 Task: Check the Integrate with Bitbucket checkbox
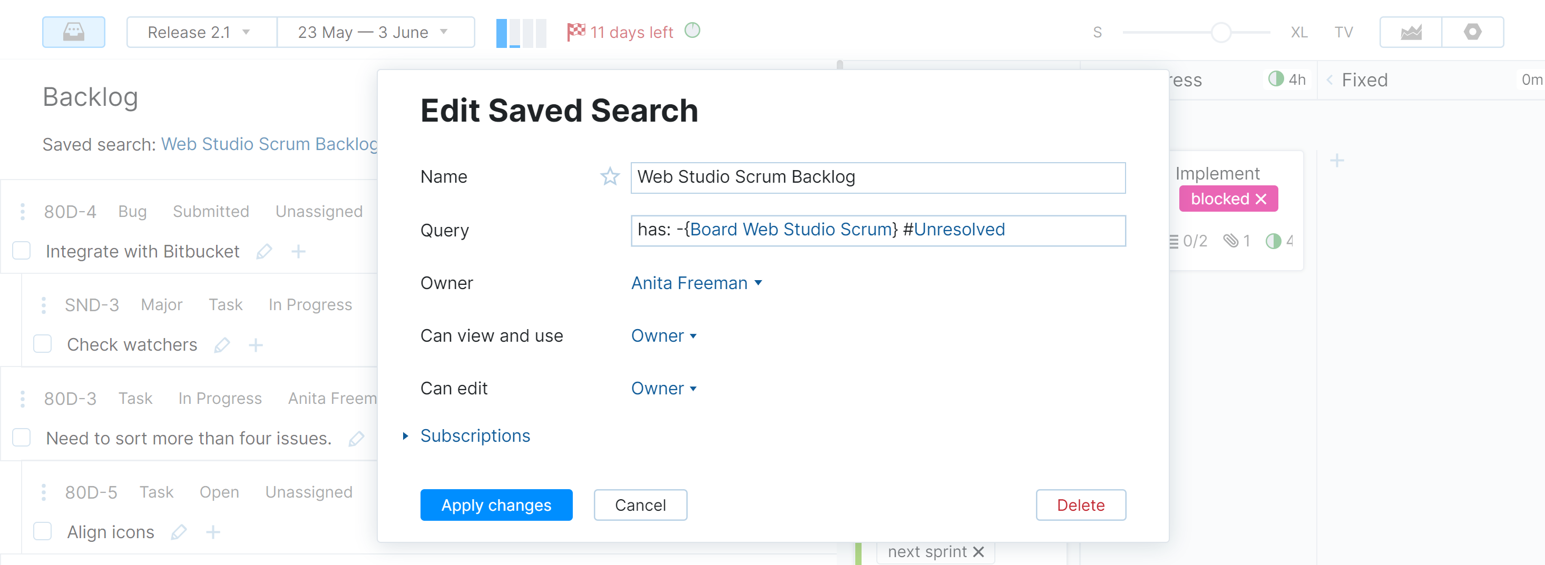[x=21, y=251]
